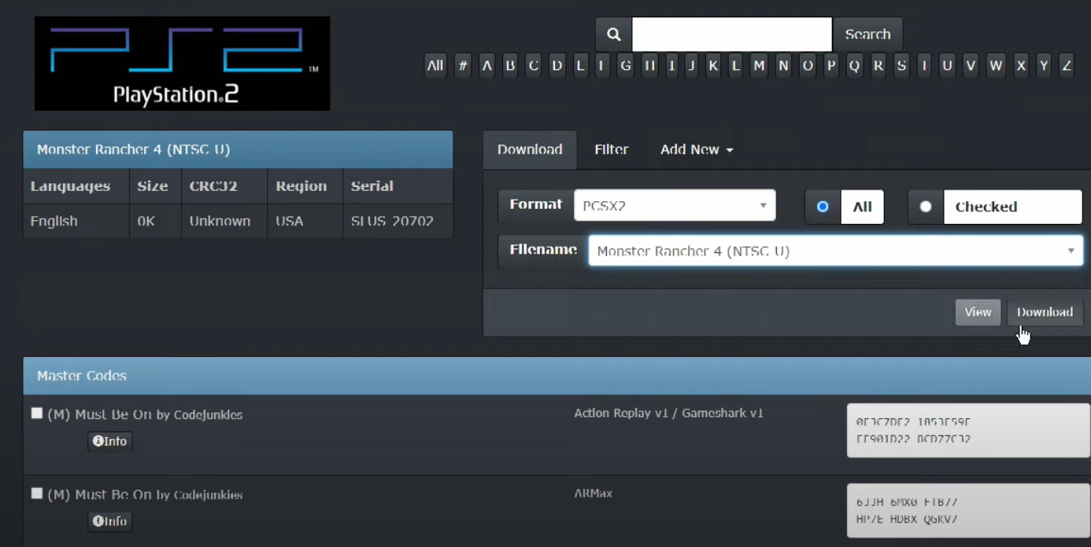Image resolution: width=1091 pixels, height=547 pixels.
Task: Switch to the Filter tab
Action: [611, 149]
